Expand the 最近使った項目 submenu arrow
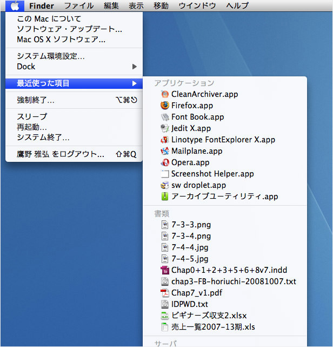This screenshot has width=333, height=347. [135, 83]
